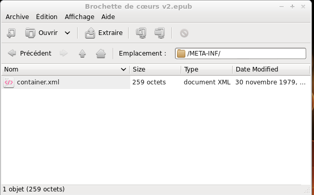314x195 pixels.
Task: Click the Extraire button
Action: [104, 33]
